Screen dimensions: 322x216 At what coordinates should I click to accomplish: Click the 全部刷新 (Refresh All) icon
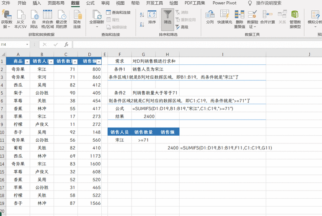(x=97, y=14)
